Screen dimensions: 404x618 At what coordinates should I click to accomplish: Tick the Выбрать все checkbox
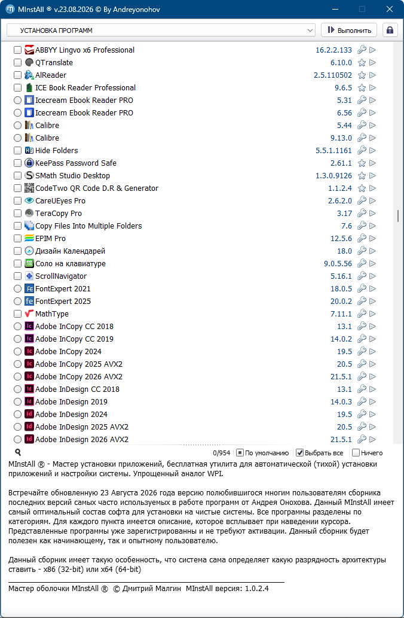point(299,453)
